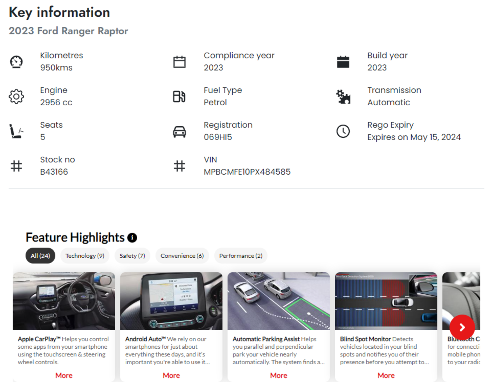Expand More under Apple CarPlay
The width and height of the screenshot is (493, 382).
[x=64, y=375]
